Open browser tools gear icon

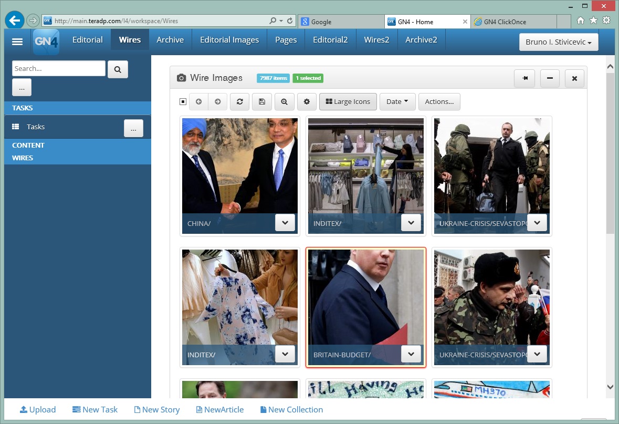click(606, 20)
